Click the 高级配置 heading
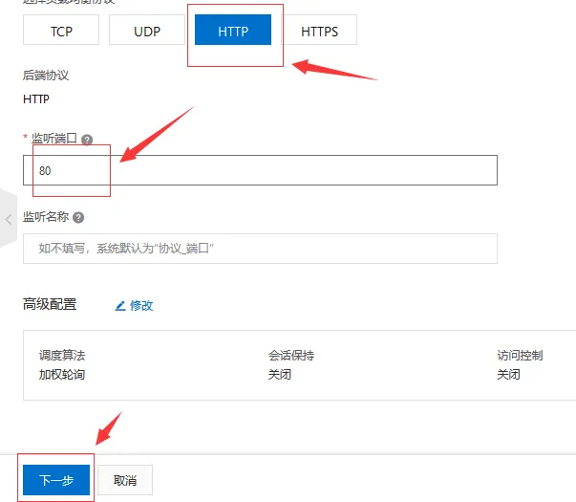 [50, 304]
